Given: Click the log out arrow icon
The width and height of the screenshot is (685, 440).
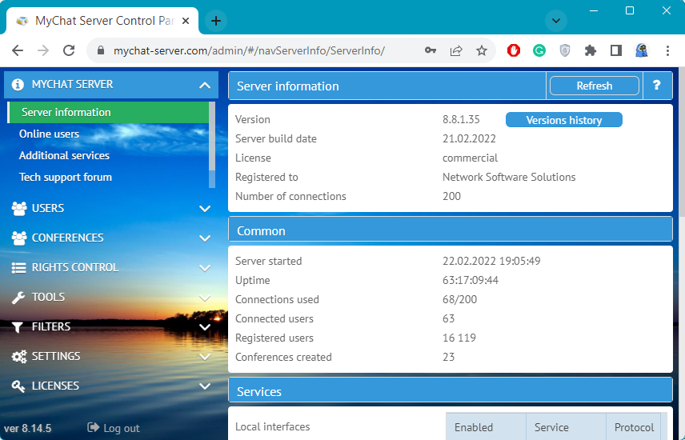Looking at the screenshot, I should click(x=93, y=427).
